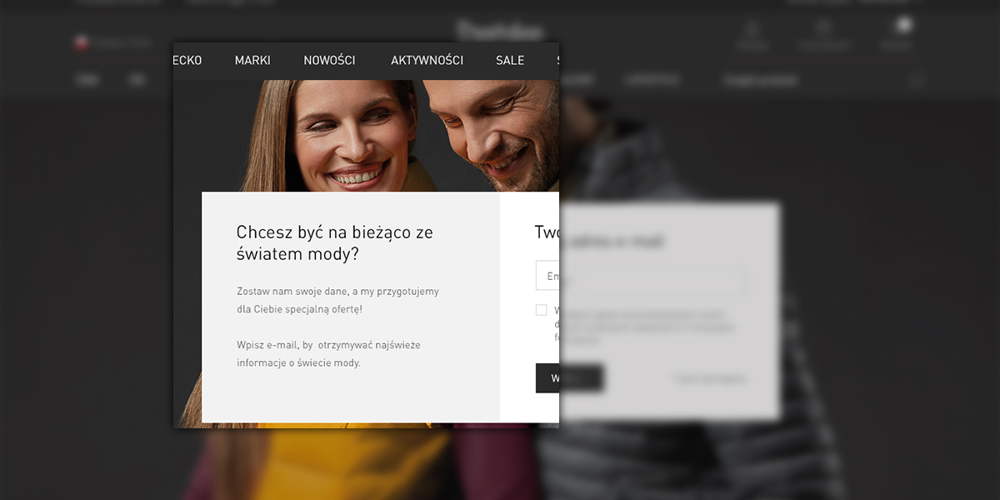Viewport: 1000px width, 500px height.
Task: Select text 'Zostaw nam swoje dane, a my przygotujemy'
Action: 337,292
